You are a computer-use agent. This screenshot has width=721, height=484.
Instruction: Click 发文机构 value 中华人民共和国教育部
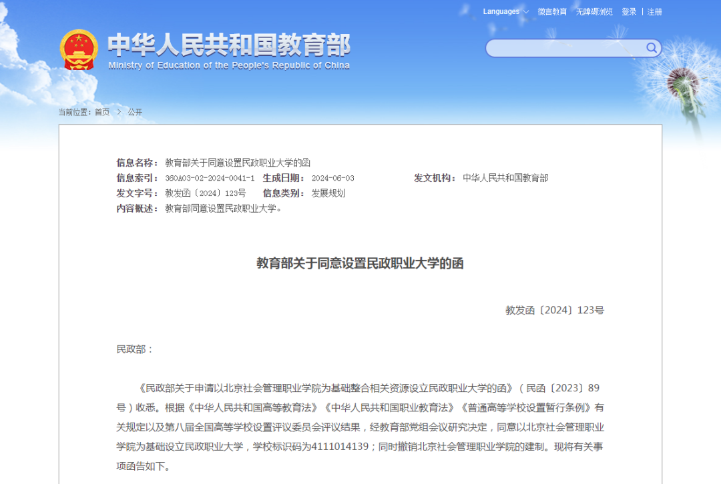pyautogui.click(x=505, y=178)
